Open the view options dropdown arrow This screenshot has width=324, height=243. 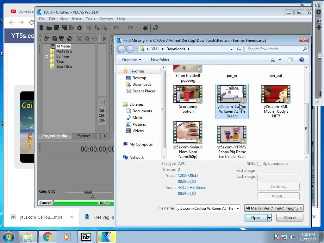click(280, 60)
